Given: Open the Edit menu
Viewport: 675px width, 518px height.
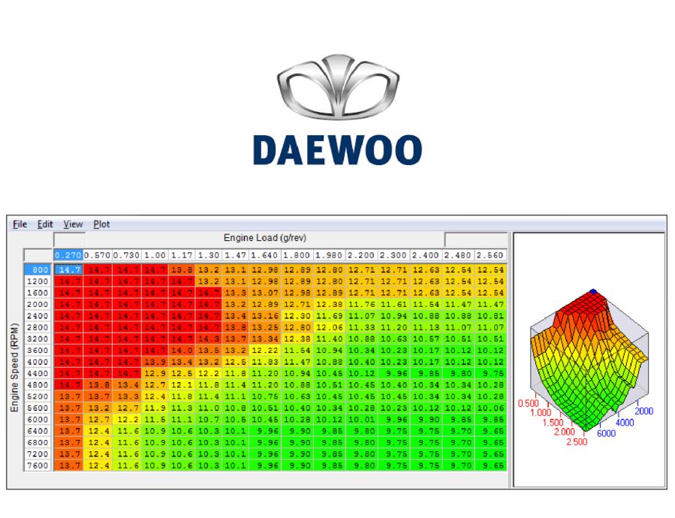Looking at the screenshot, I should pos(45,224).
